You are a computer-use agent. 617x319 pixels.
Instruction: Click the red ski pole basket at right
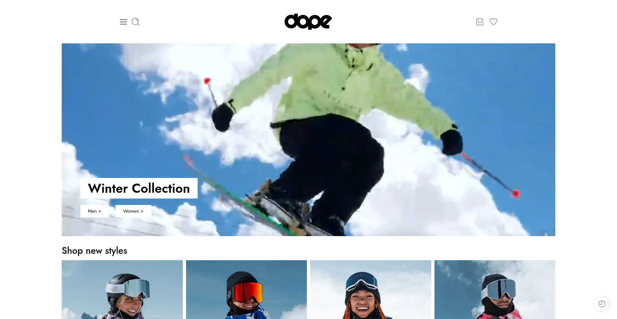click(x=515, y=193)
